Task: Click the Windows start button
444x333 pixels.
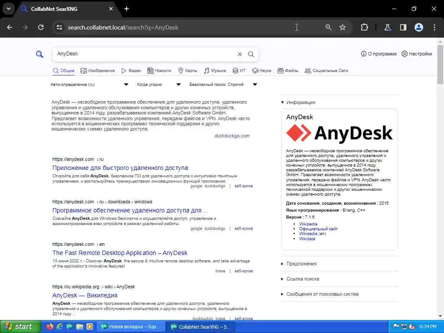Action: [21, 327]
